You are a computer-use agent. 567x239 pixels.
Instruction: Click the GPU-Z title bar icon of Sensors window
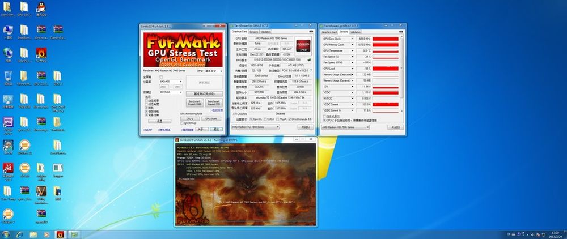pyautogui.click(x=321, y=26)
